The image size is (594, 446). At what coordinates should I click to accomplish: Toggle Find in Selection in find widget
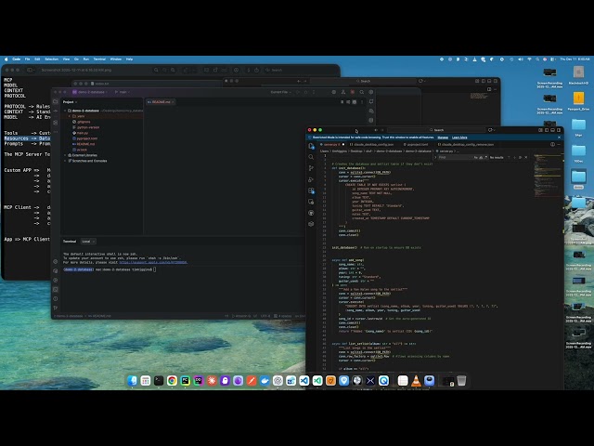tap(520, 157)
